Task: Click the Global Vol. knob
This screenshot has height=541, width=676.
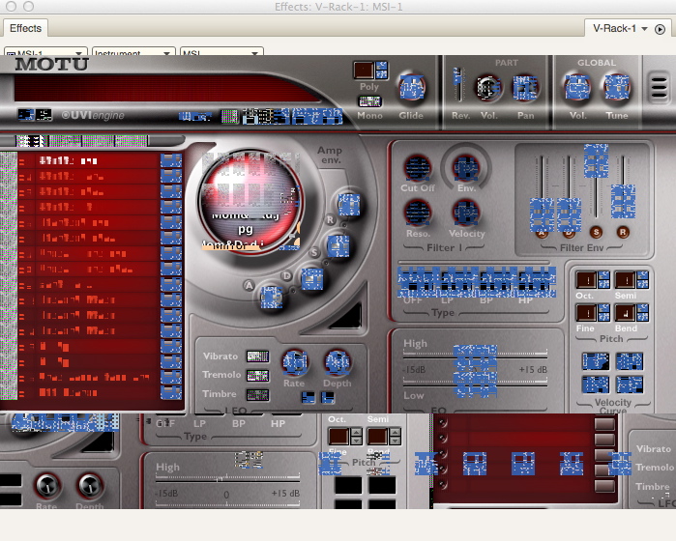Action: 577,88
